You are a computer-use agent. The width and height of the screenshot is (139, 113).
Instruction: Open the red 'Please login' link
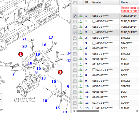click(x=130, y=9)
